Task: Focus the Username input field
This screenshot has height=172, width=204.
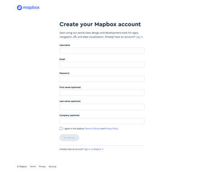Action: tap(102, 51)
